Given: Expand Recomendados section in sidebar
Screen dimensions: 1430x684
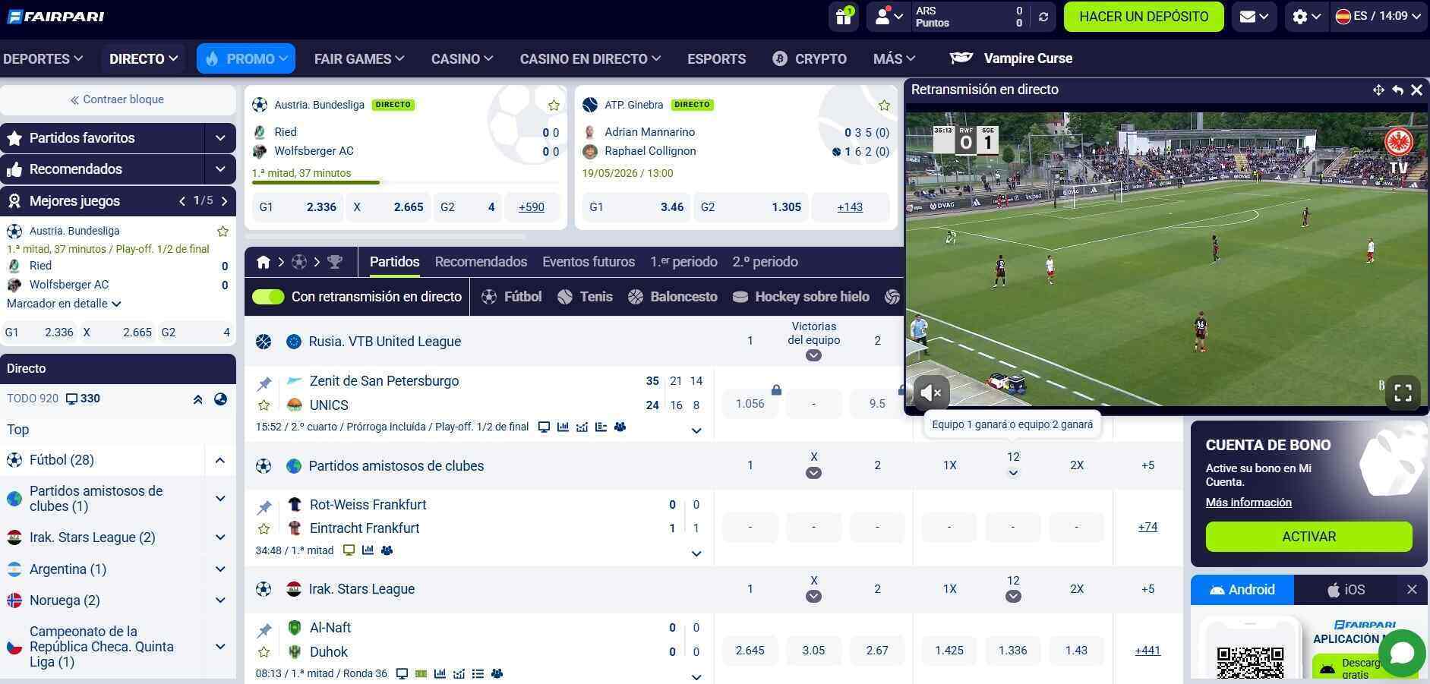Looking at the screenshot, I should [x=220, y=169].
